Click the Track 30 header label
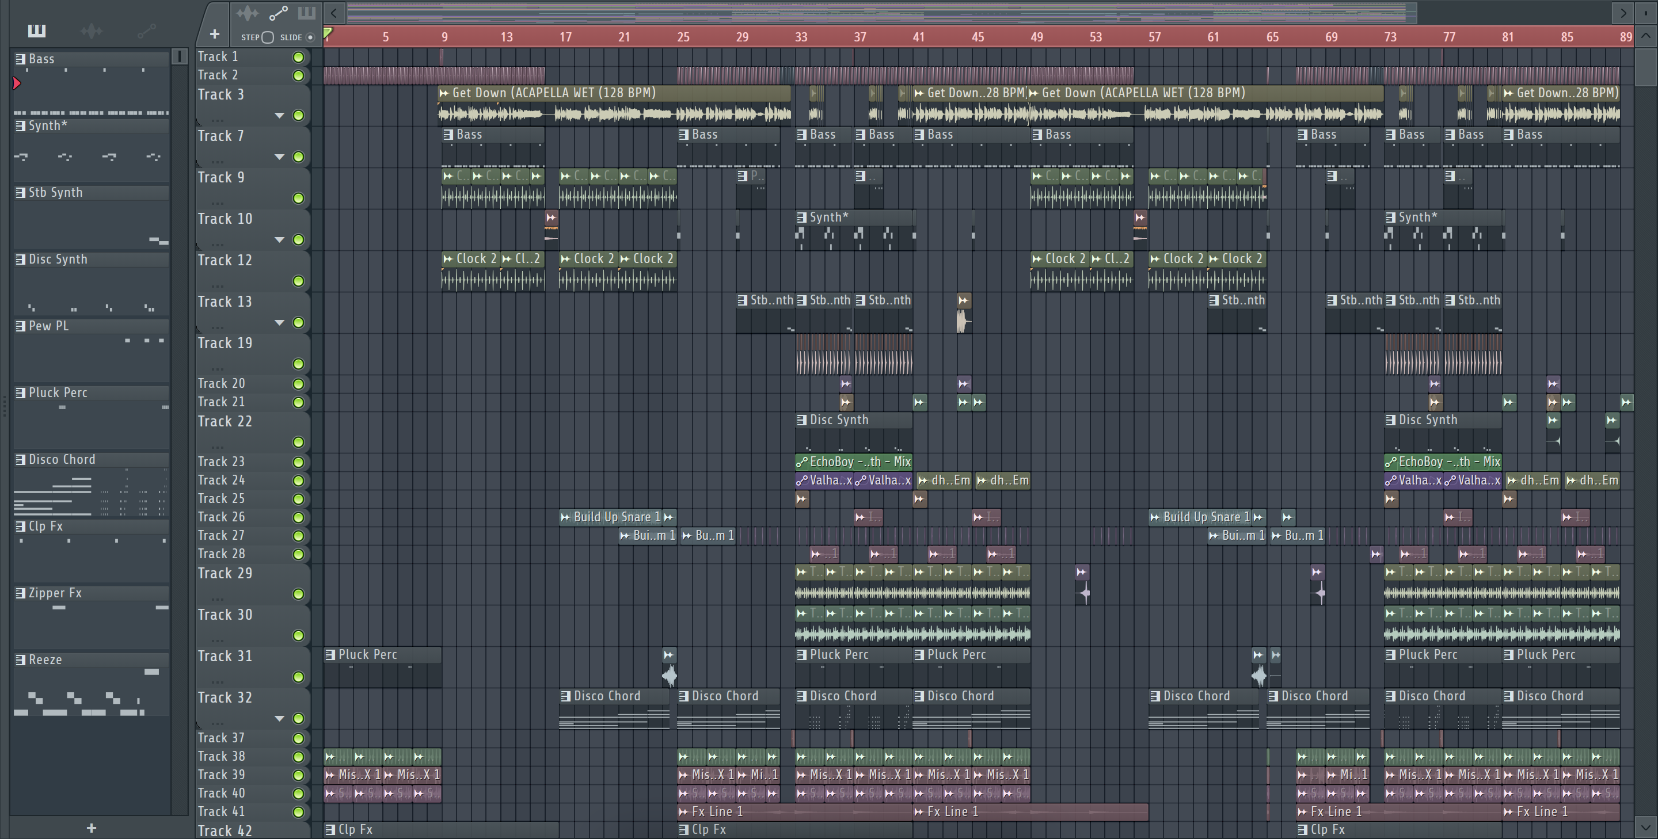This screenshot has width=1658, height=839. click(x=225, y=615)
